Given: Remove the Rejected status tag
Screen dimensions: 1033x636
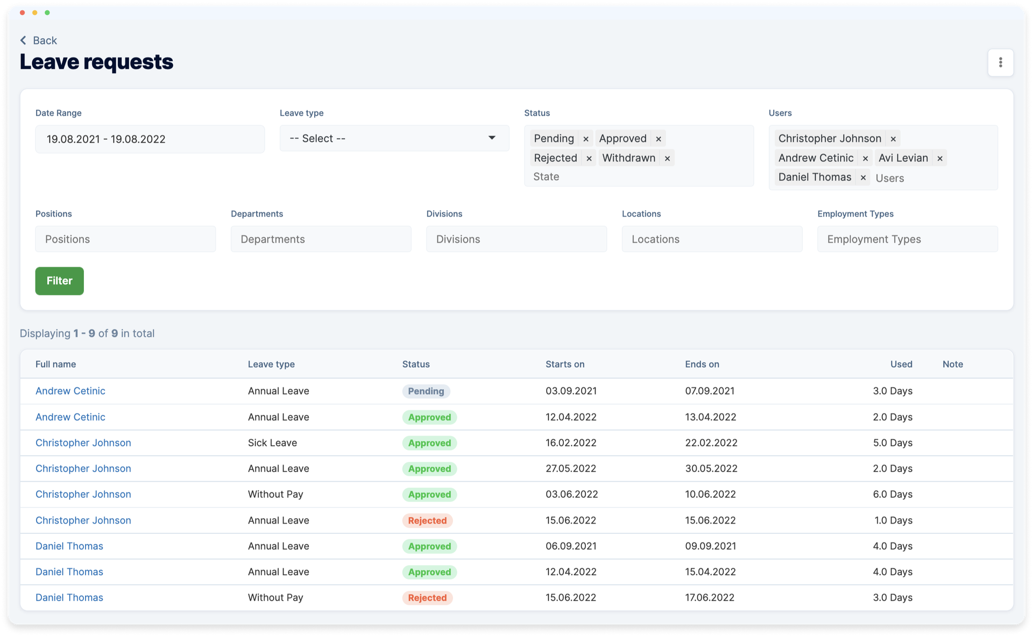Looking at the screenshot, I should point(589,158).
